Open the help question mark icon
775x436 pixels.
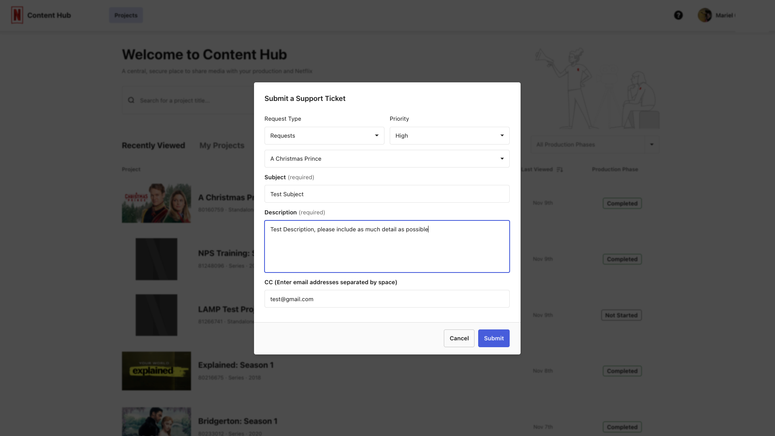(678, 15)
